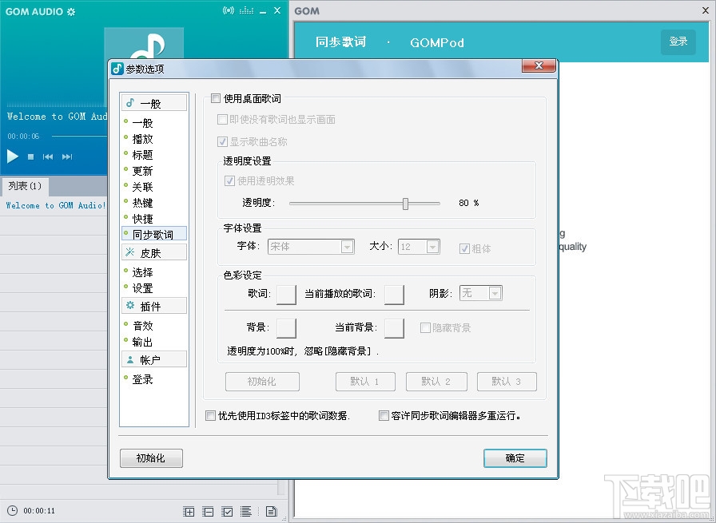Click the checkbox-selection icon in bottom toolbar
This screenshot has height=523, width=716.
[227, 511]
